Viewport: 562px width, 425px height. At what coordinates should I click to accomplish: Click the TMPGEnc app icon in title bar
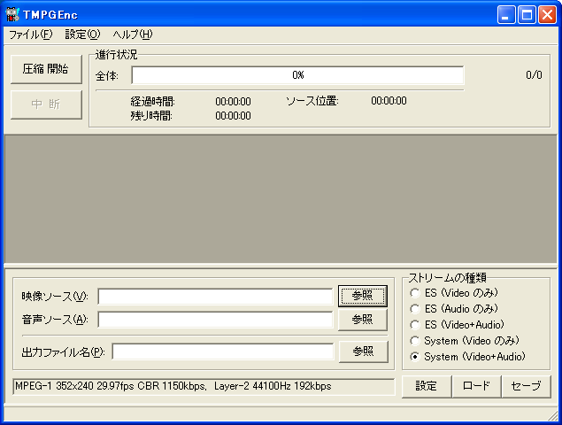click(x=12, y=14)
